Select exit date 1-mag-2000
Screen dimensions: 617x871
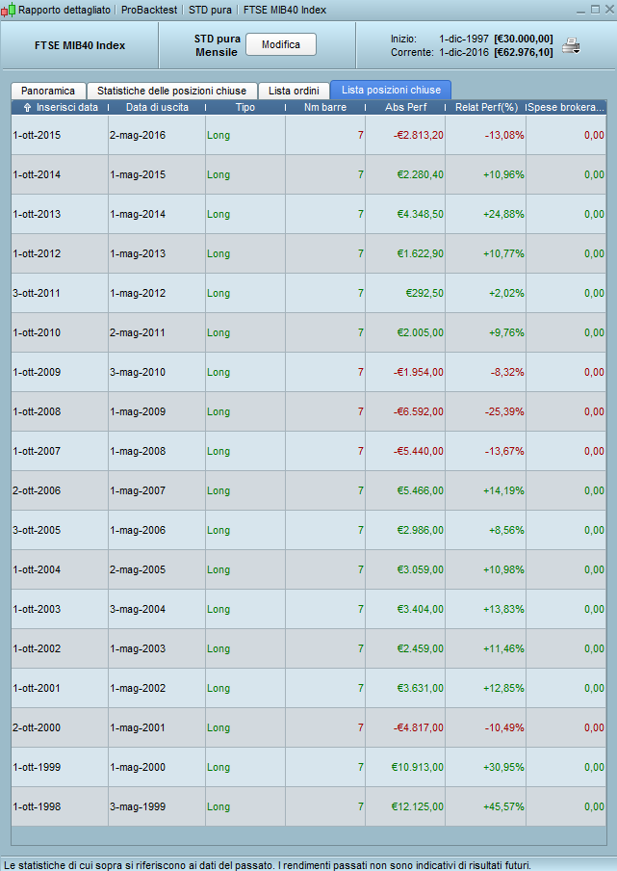pyautogui.click(x=138, y=766)
